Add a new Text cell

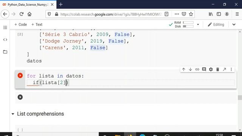coord(37,25)
